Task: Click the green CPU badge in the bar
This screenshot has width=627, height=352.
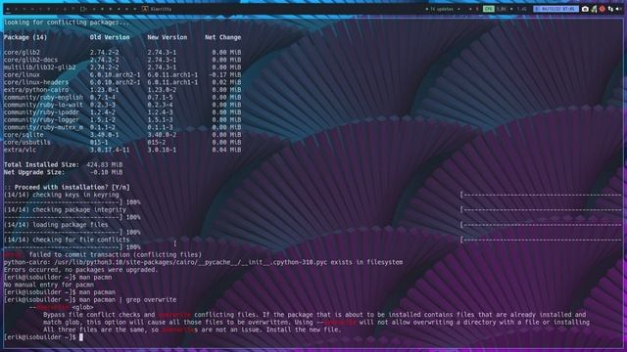Action: tap(488, 9)
